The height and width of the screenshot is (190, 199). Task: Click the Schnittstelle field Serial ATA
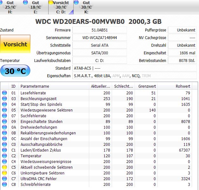100,45
